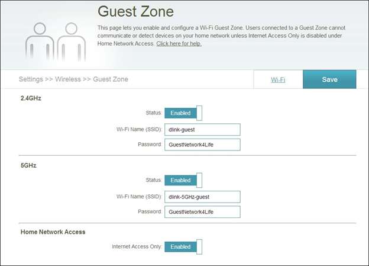Click the Internet Access Only label
The height and width of the screenshot is (266, 369).
(x=137, y=246)
